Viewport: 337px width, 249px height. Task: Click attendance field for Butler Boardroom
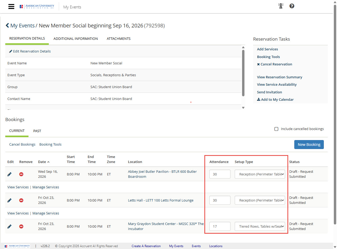click(220, 174)
